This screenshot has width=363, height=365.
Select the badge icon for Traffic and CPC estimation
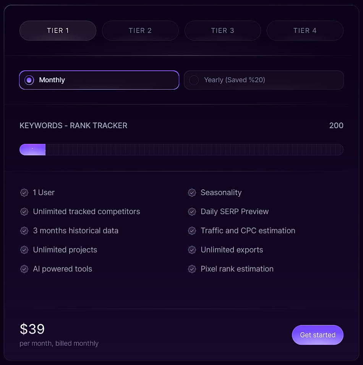(192, 231)
